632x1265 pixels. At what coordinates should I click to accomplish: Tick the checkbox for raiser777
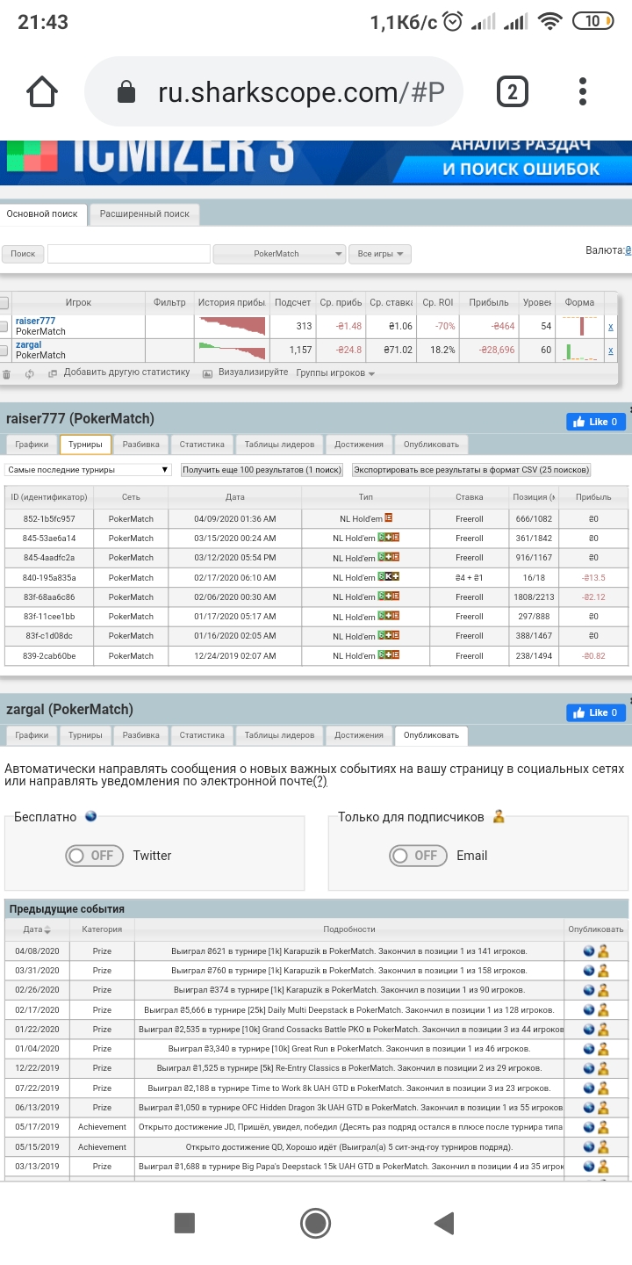pos(4,327)
